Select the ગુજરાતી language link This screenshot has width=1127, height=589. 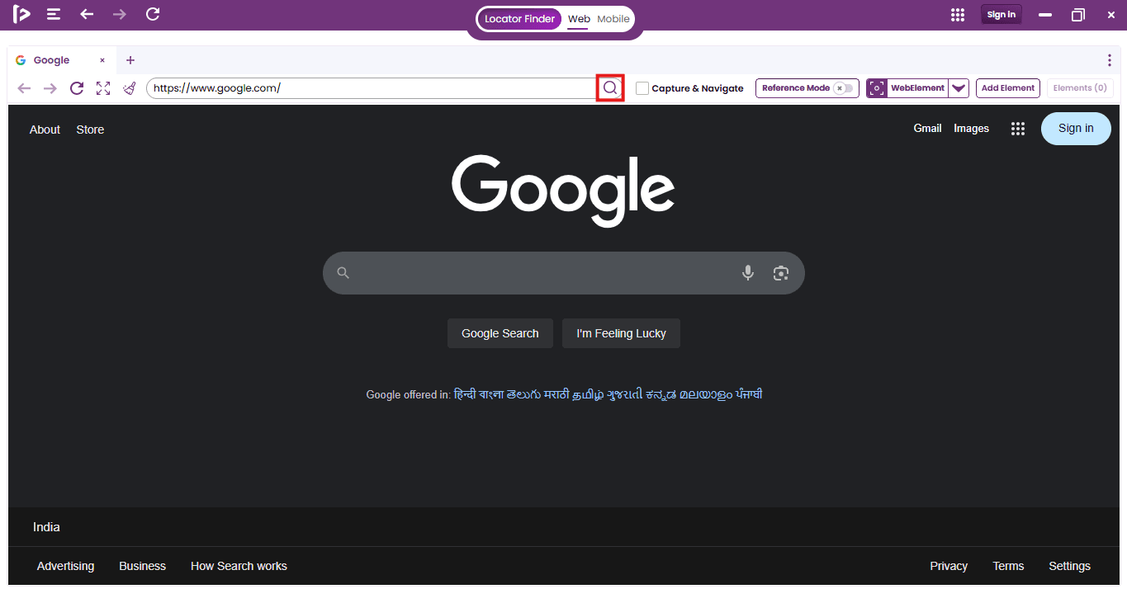coord(625,394)
